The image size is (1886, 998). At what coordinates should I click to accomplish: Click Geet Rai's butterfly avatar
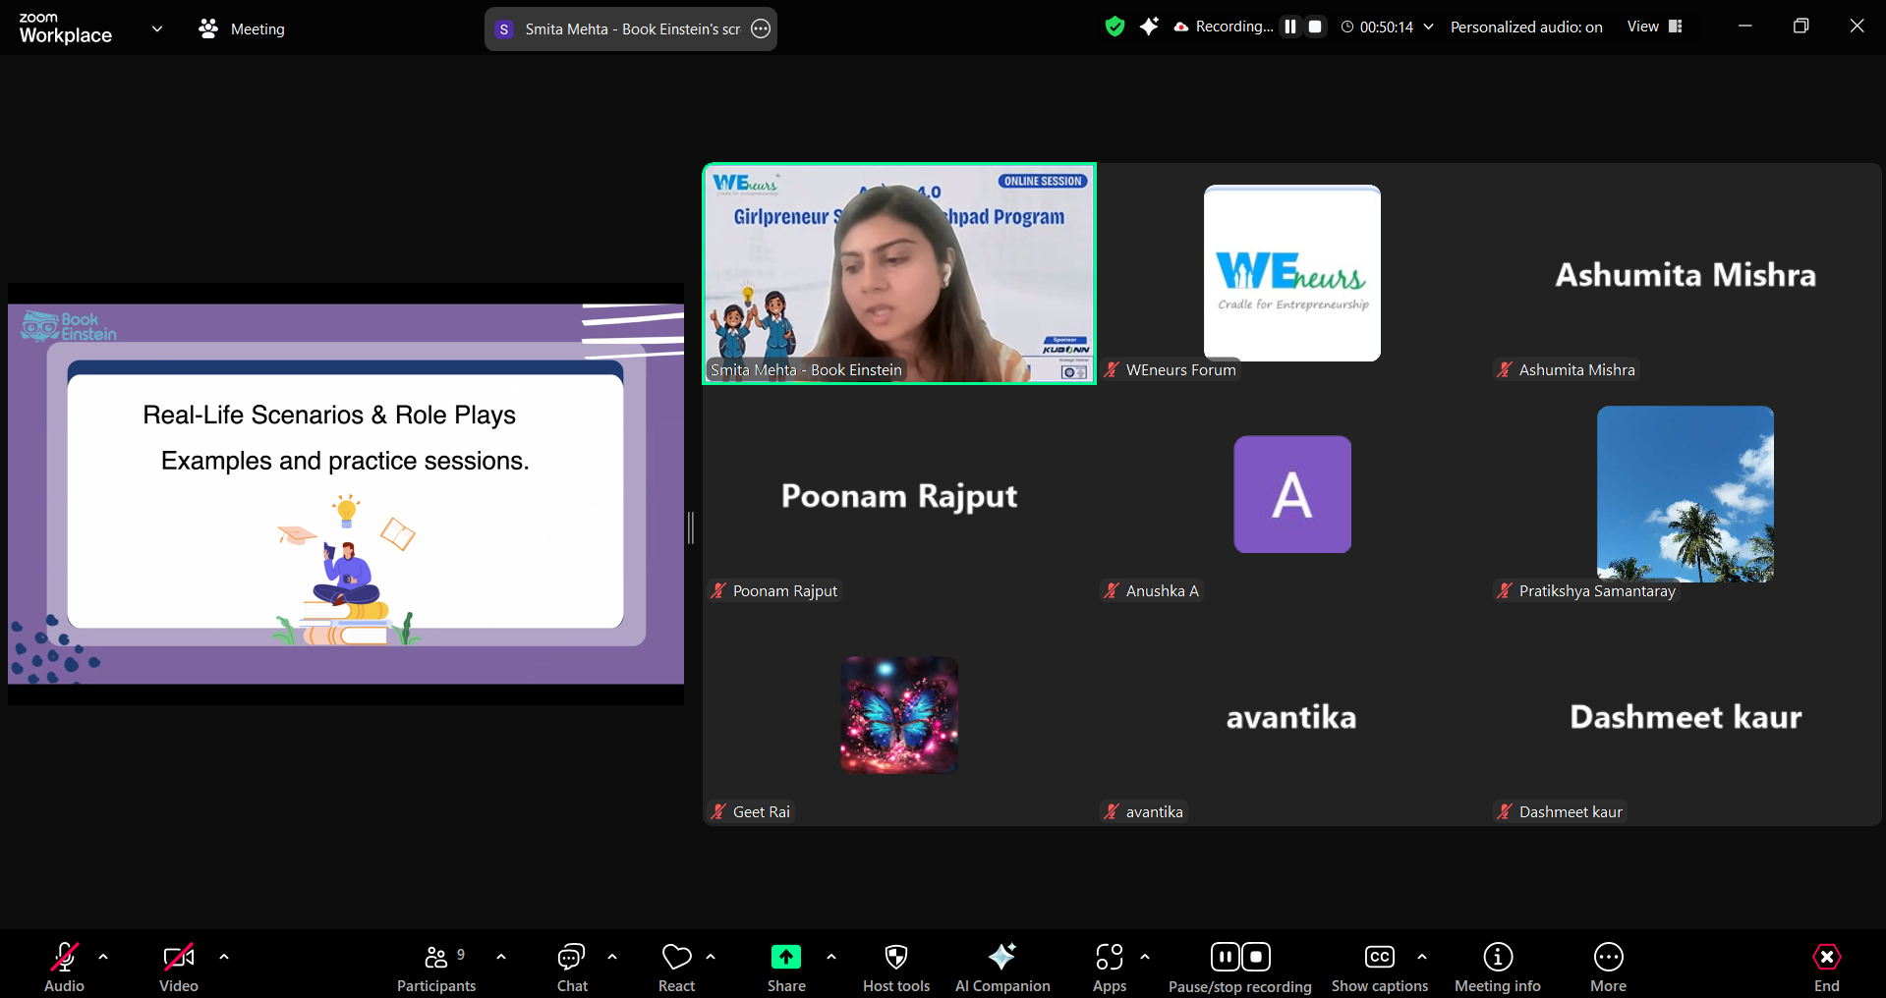(899, 715)
